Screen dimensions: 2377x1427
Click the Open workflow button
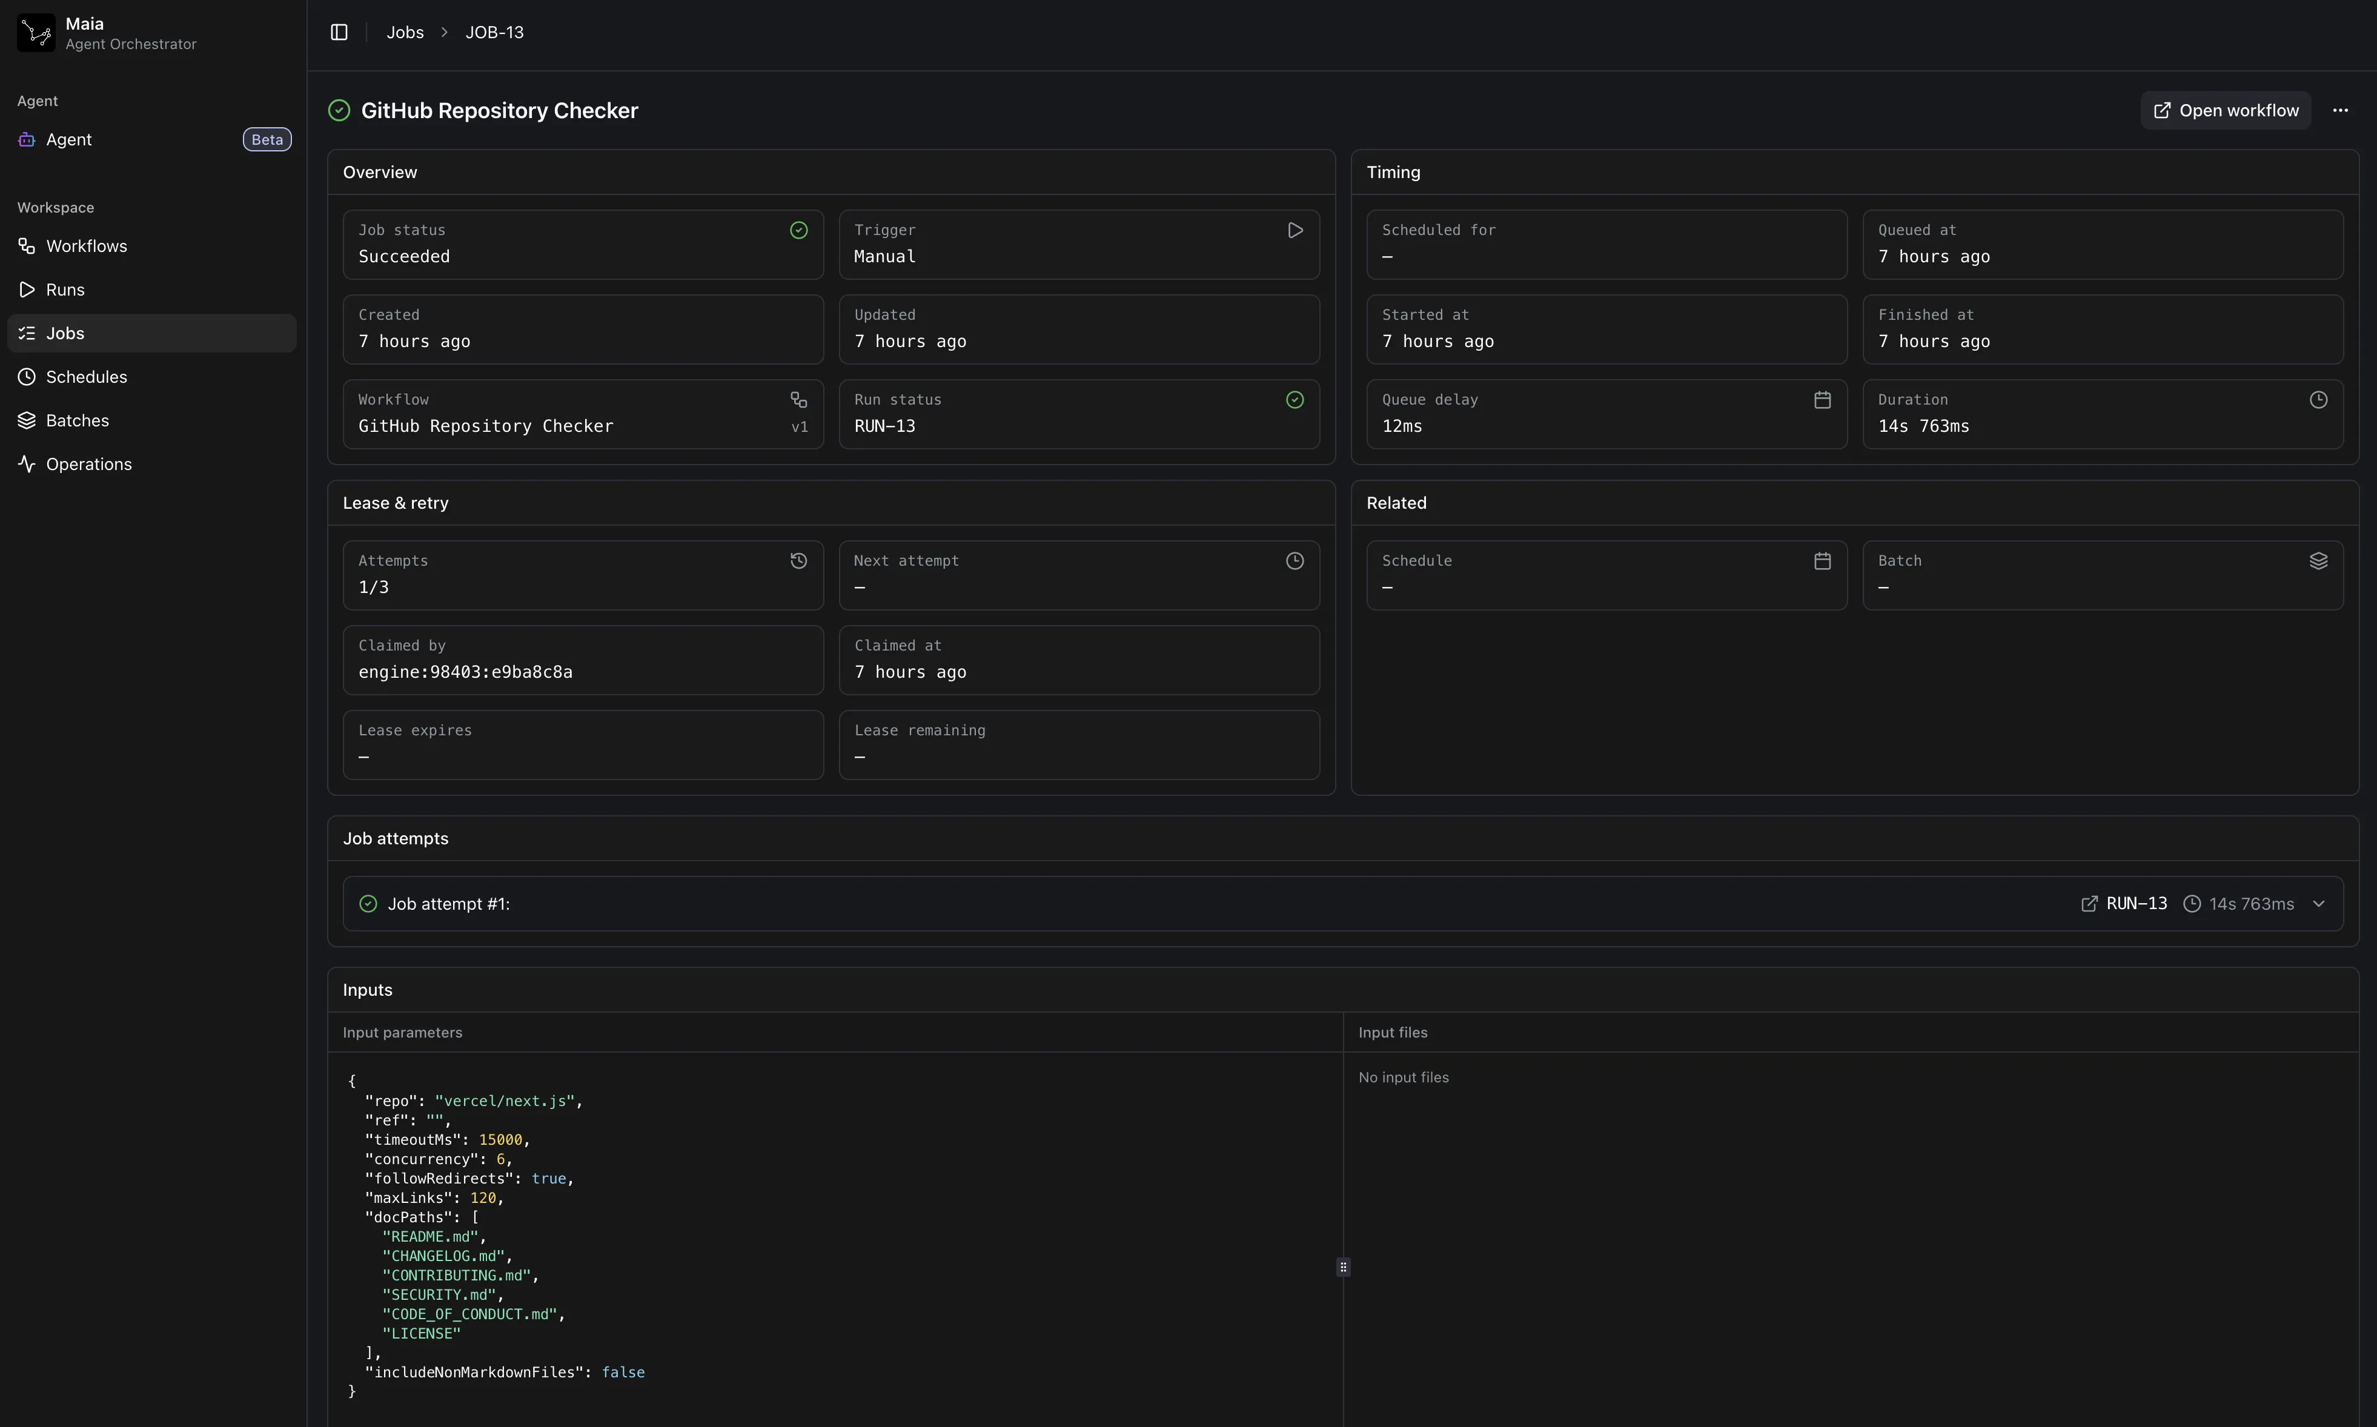(2225, 111)
